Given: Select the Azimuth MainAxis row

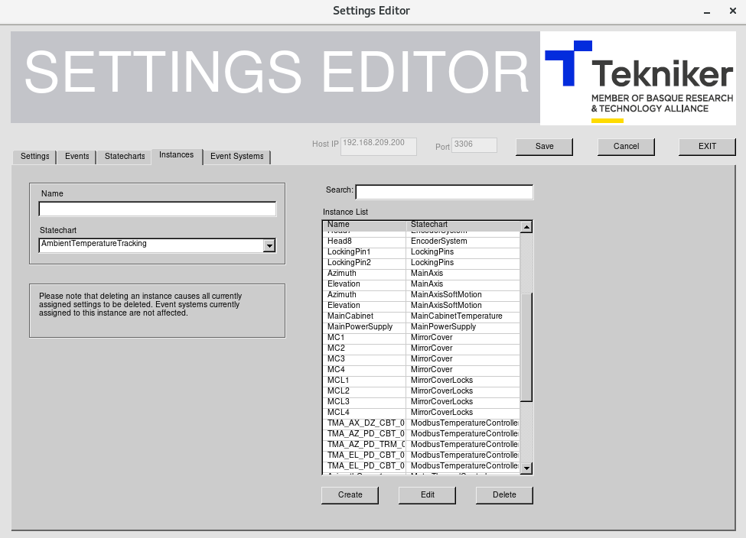Looking at the screenshot, I should [x=422, y=274].
